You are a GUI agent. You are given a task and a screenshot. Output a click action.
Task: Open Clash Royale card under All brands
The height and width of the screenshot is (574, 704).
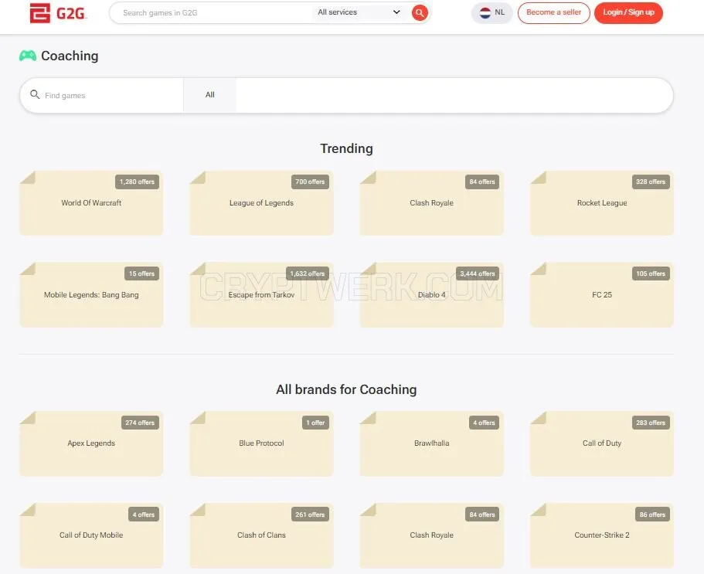[431, 535]
